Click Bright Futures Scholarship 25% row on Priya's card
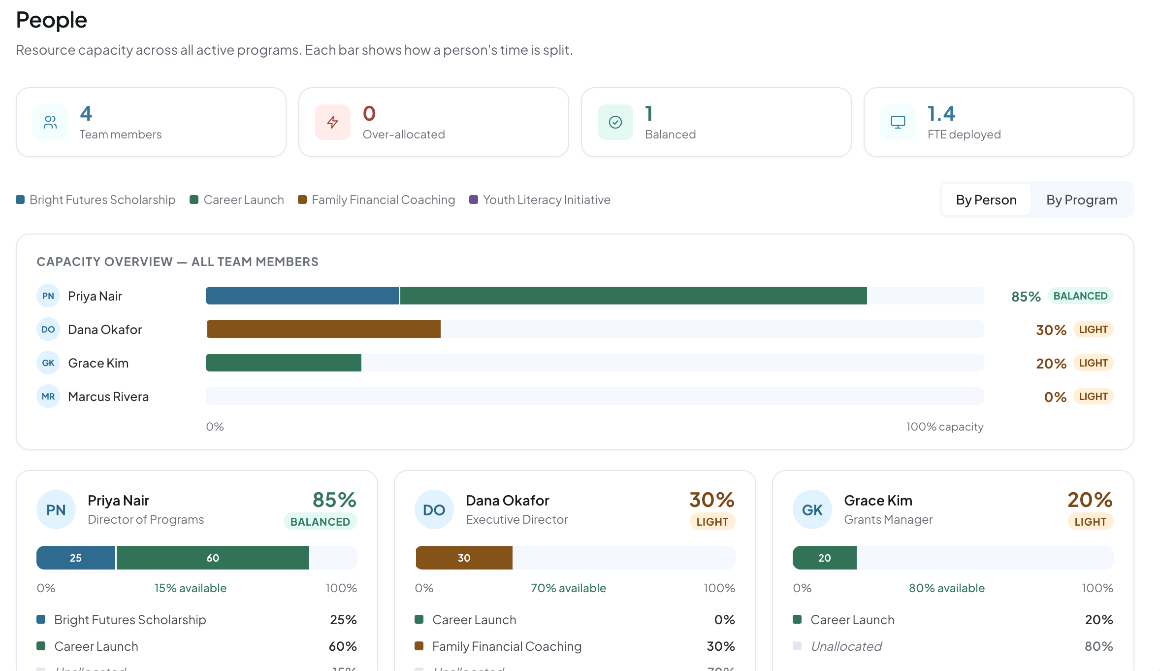 [x=197, y=619]
